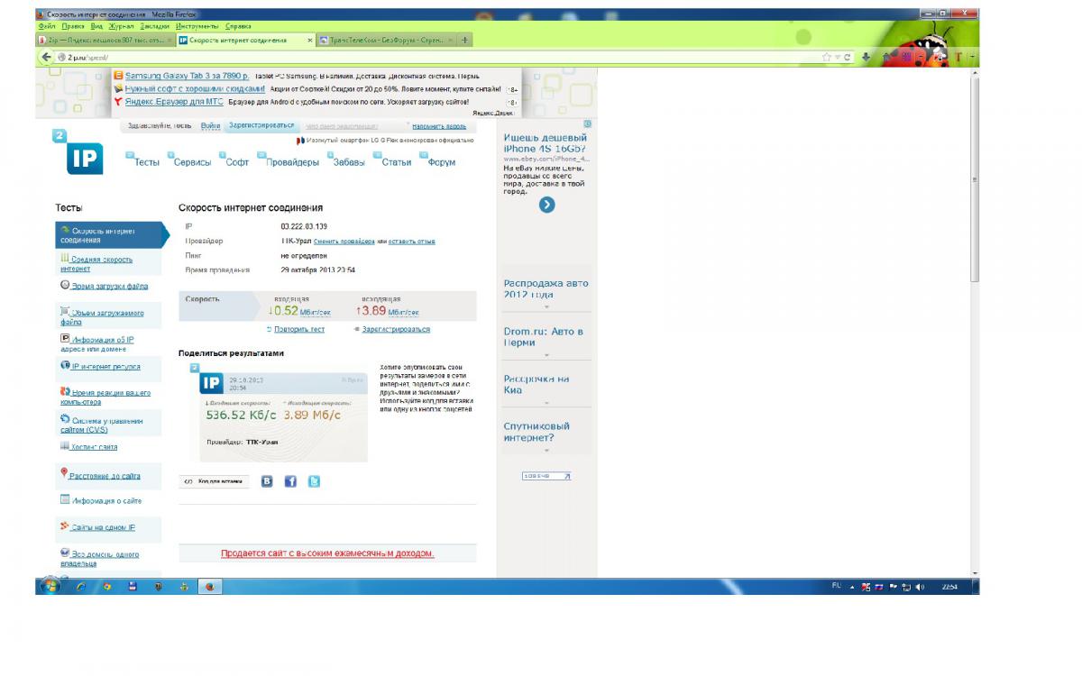Click the browser address bar

(x=433, y=57)
